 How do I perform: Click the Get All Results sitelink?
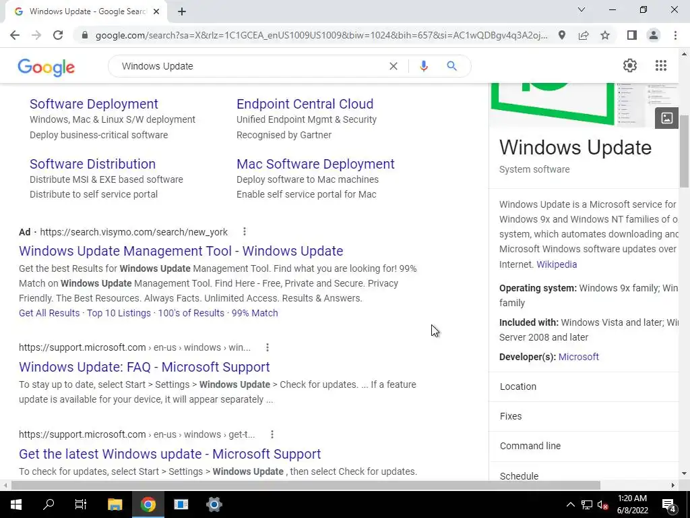tap(49, 313)
